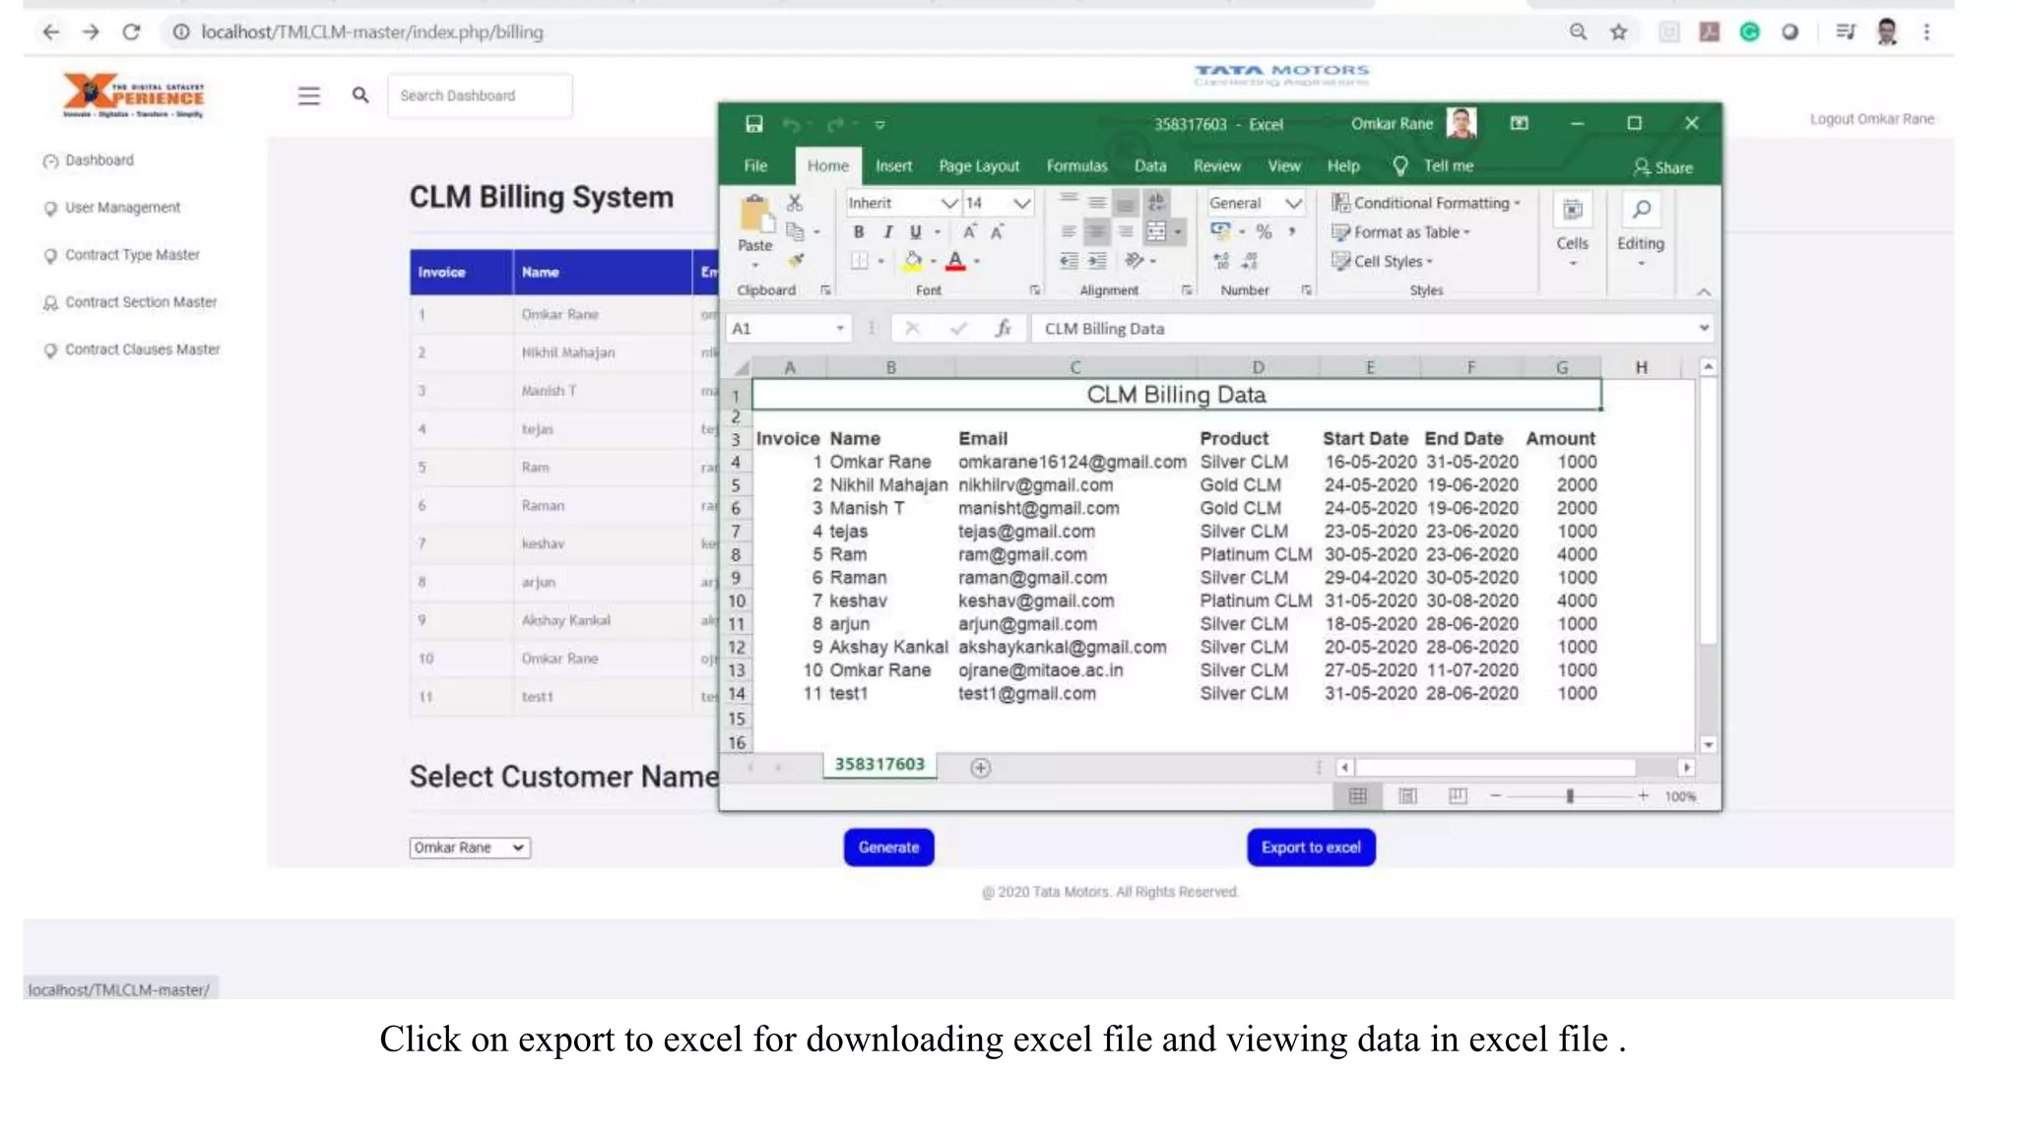Click the Search Dashboard input field

pos(480,95)
